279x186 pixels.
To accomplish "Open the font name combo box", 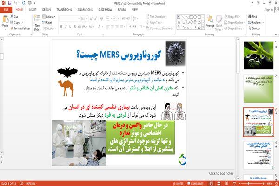I will [x=70, y=18].
